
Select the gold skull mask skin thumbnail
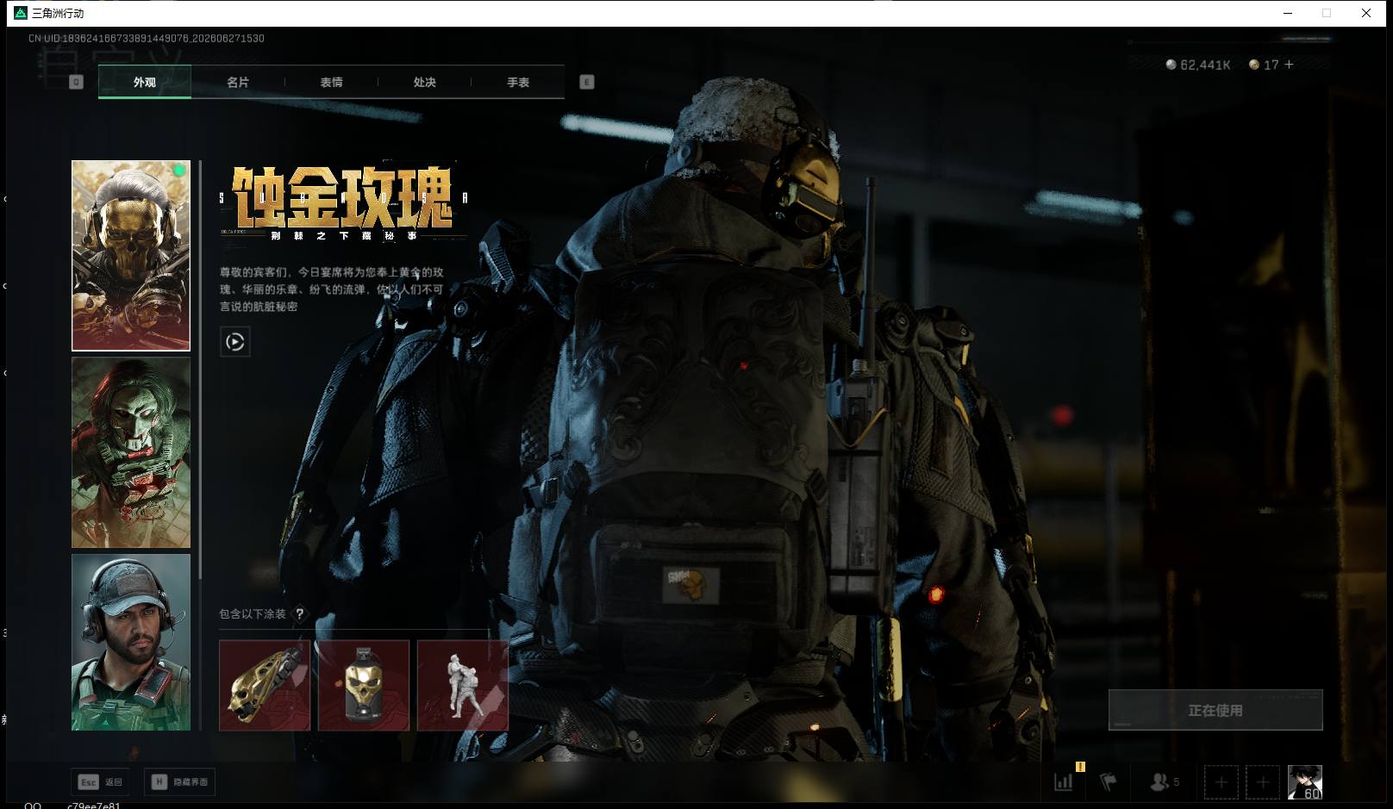(x=131, y=255)
